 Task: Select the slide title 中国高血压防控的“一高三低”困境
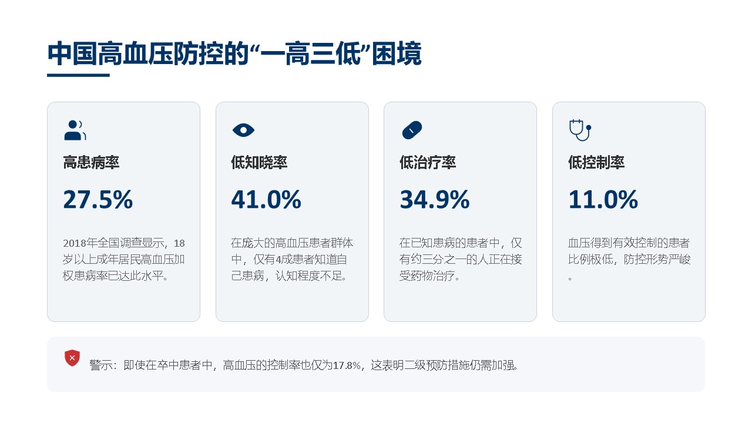pyautogui.click(x=234, y=55)
